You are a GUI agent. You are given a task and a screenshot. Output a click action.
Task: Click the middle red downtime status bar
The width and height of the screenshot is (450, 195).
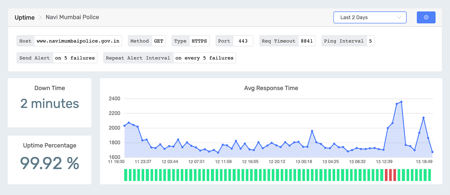coord(390,175)
